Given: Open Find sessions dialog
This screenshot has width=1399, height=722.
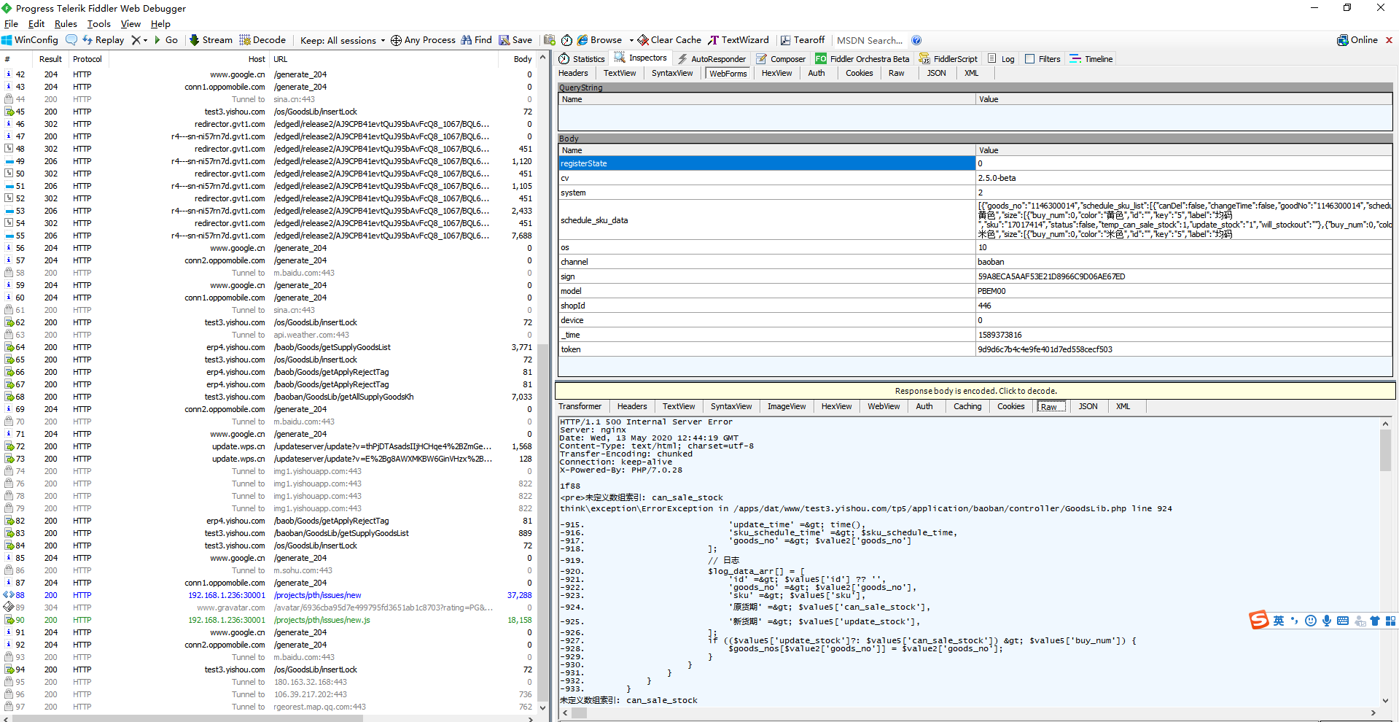Looking at the screenshot, I should (x=476, y=40).
